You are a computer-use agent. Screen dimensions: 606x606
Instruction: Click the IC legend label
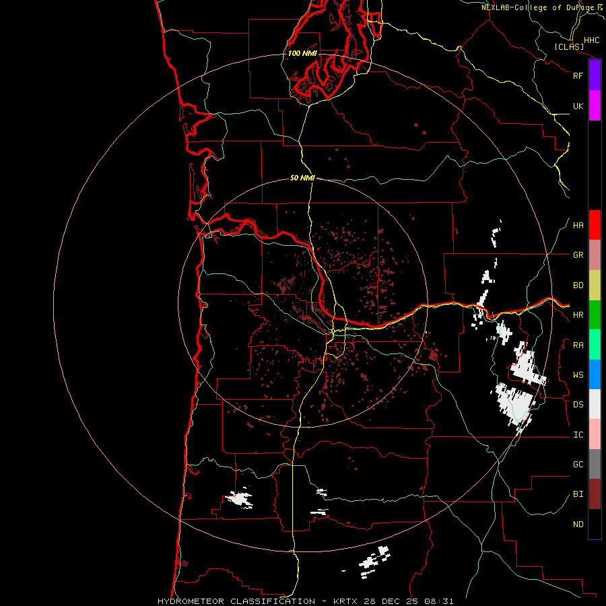click(x=578, y=434)
